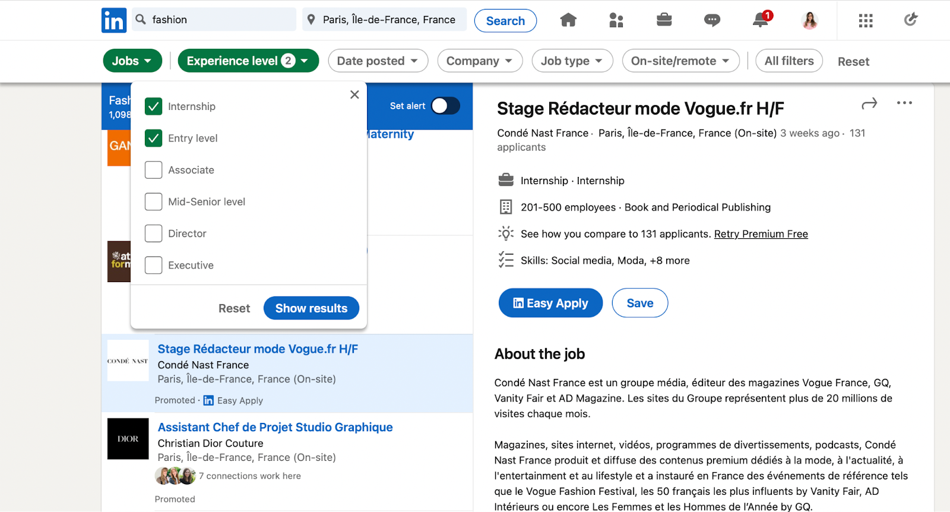Open Notifications bell icon
The height and width of the screenshot is (512, 950).
(761, 20)
